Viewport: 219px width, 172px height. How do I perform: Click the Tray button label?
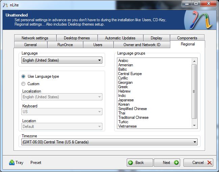[19, 163]
